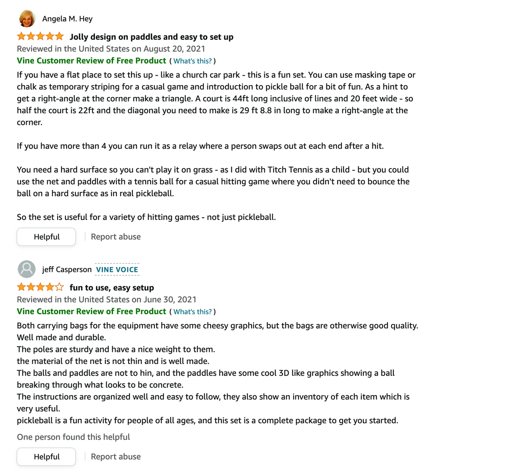This screenshot has height=476, width=516.
Task: Click the five-star rating on Angela's review
Action: click(40, 37)
